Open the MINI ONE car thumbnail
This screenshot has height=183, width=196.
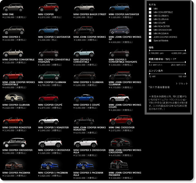(13, 7)
